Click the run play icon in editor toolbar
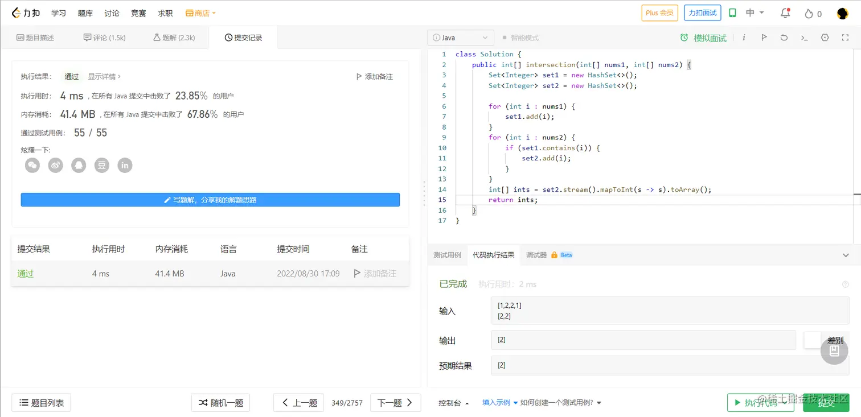The width and height of the screenshot is (861, 417). point(764,38)
